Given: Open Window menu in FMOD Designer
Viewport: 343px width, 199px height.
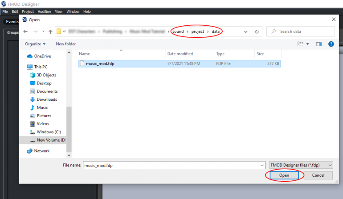Looking at the screenshot, I should click(x=73, y=12).
